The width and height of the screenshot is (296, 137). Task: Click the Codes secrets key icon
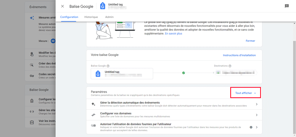(32, 76)
